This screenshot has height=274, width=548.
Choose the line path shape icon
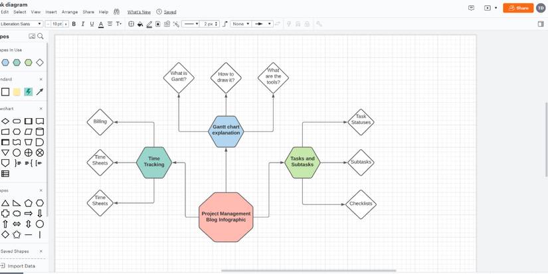[225, 24]
